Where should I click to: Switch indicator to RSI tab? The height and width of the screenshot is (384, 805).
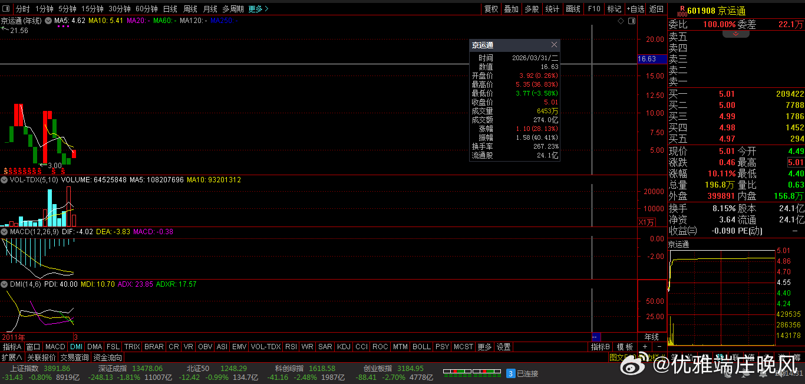coord(291,347)
